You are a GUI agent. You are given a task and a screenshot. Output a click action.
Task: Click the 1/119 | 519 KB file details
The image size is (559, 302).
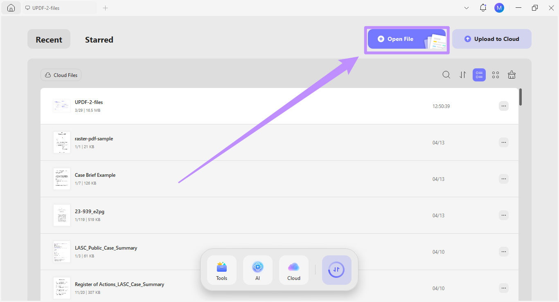pos(88,220)
